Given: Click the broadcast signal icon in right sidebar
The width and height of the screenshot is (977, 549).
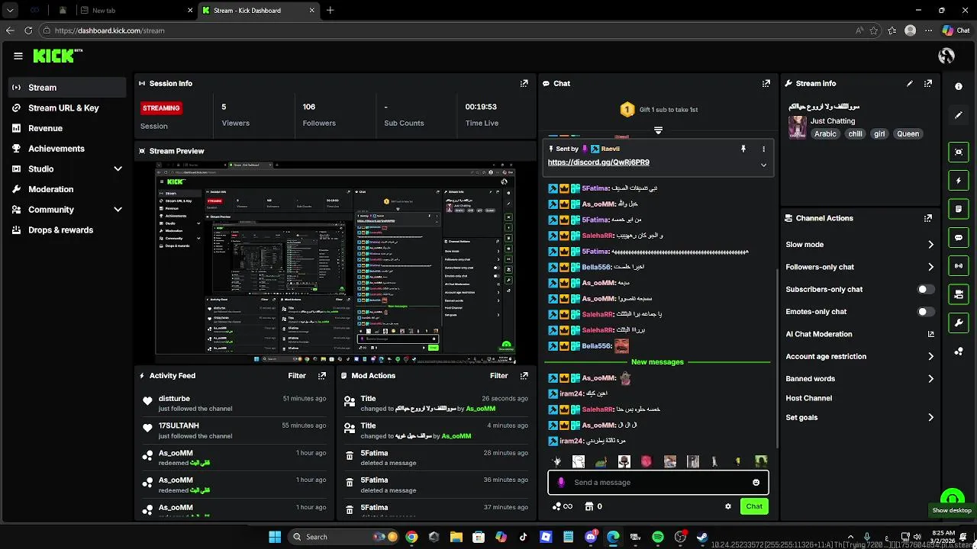Looking at the screenshot, I should (x=959, y=265).
